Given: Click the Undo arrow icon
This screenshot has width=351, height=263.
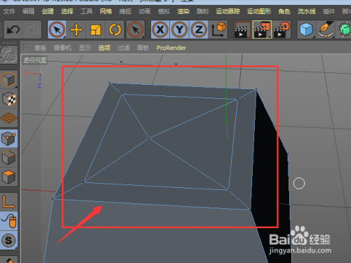Looking at the screenshot, I should click(x=13, y=29).
